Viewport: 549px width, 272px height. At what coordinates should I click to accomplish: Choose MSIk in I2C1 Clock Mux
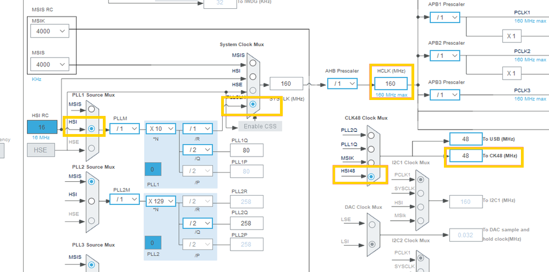click(420, 220)
